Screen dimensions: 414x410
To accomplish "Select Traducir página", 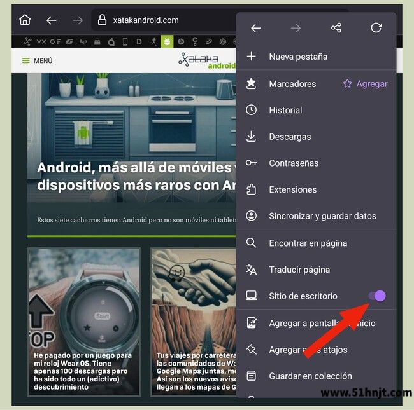I will click(x=316, y=270).
